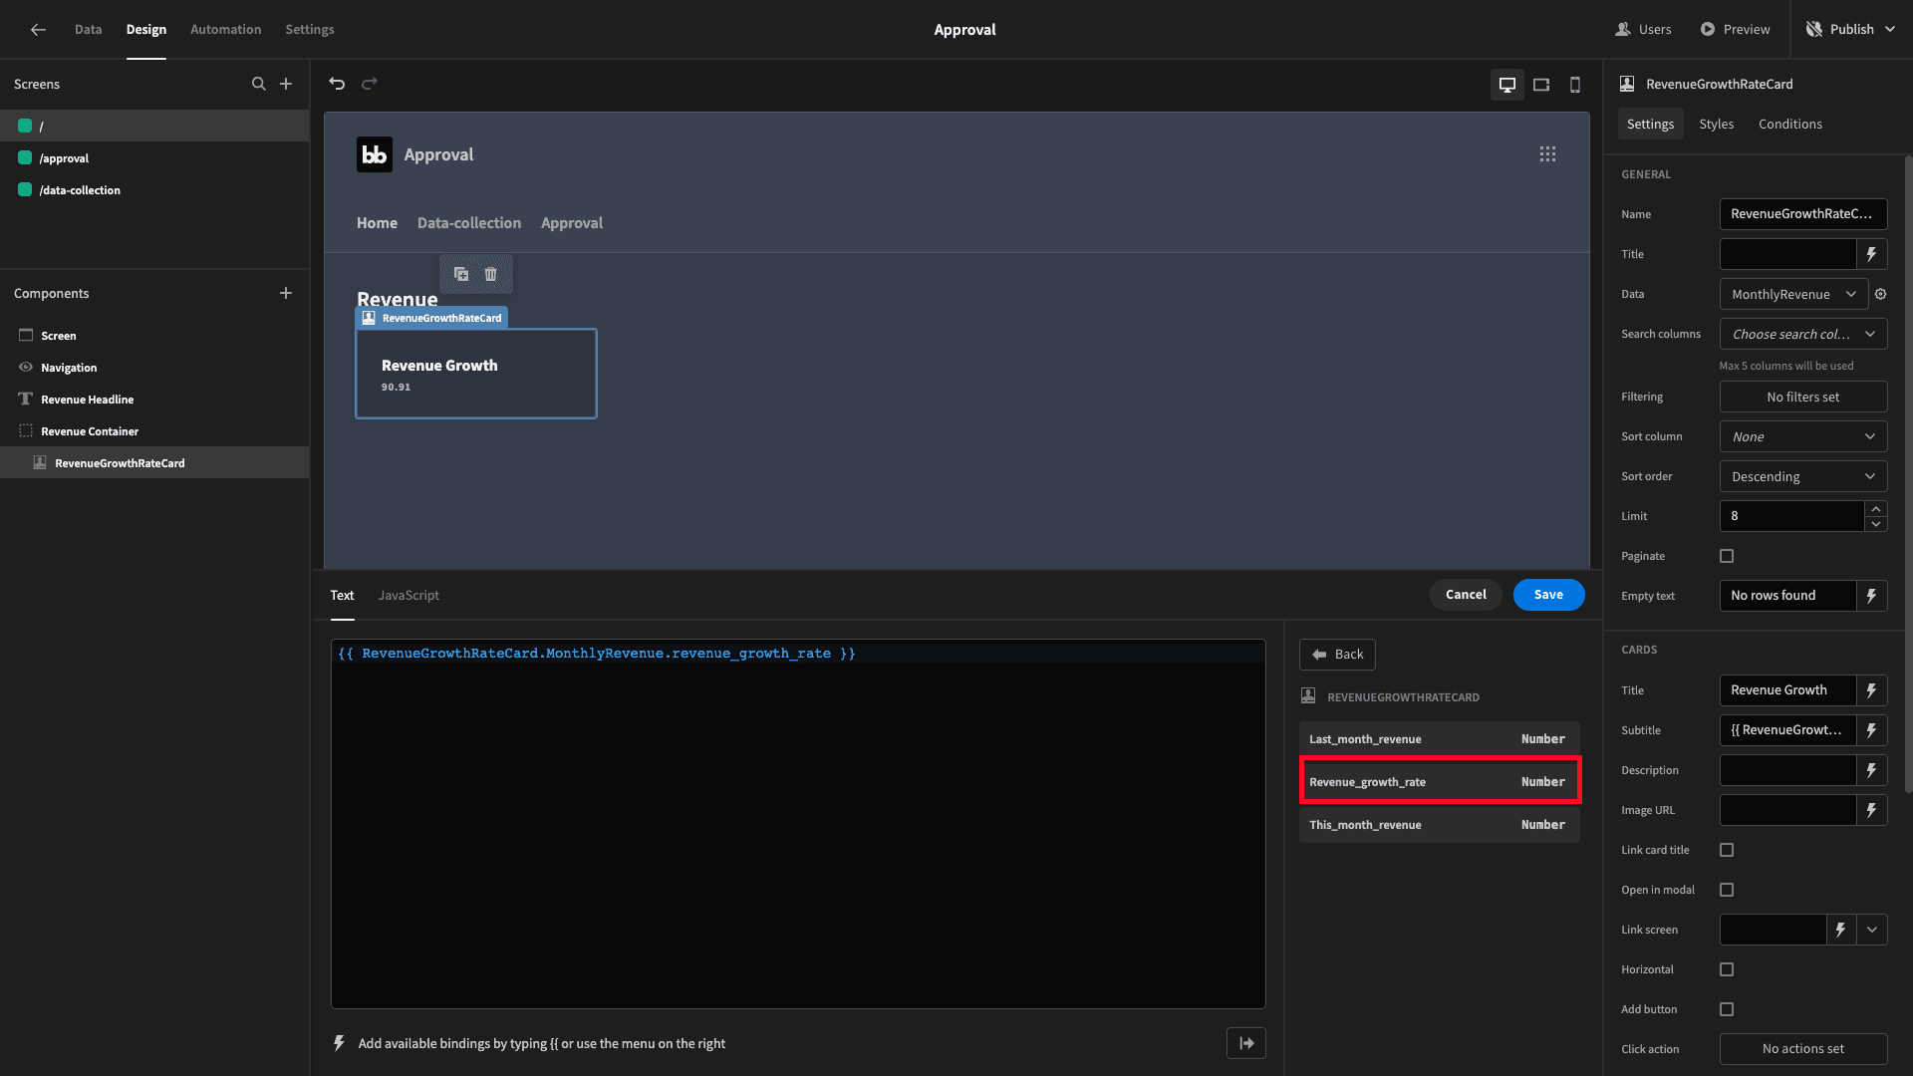Switch to mobile preview icon
The image size is (1913, 1076).
[1575, 85]
